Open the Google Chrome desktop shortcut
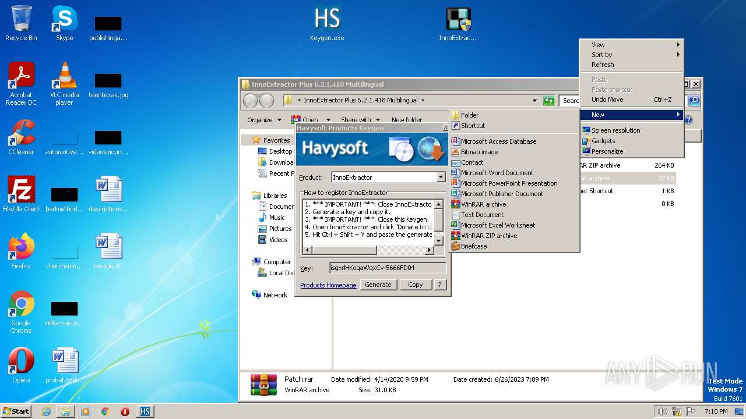 point(21,312)
